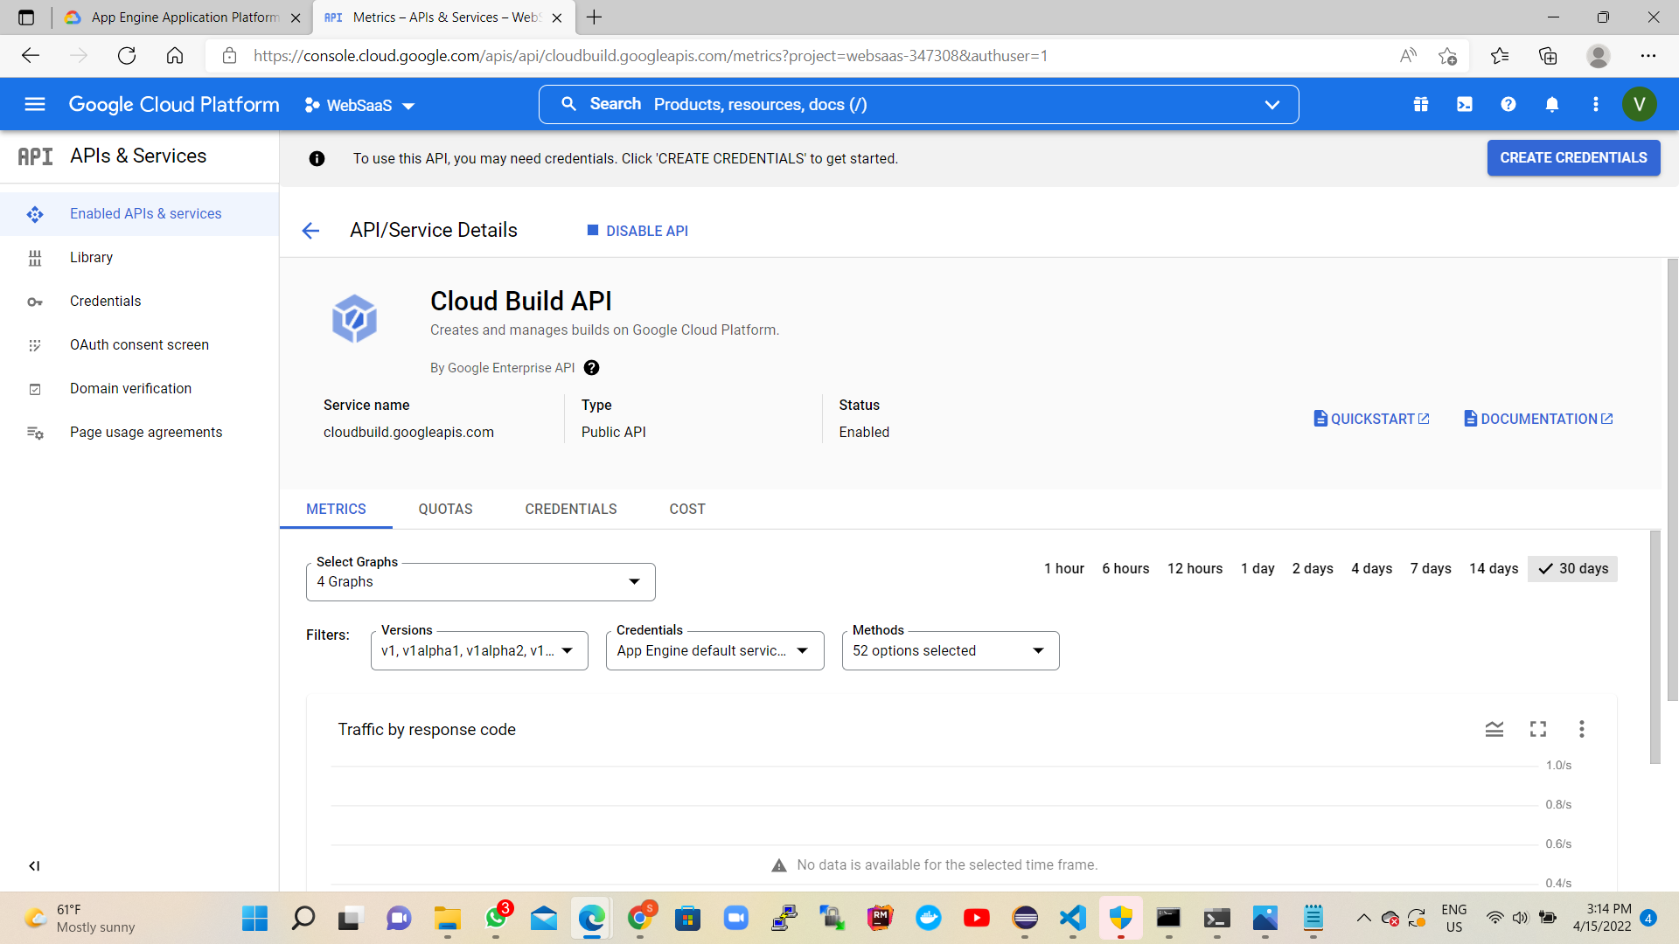Select the 30 days time range
1679x944 pixels.
pos(1572,569)
